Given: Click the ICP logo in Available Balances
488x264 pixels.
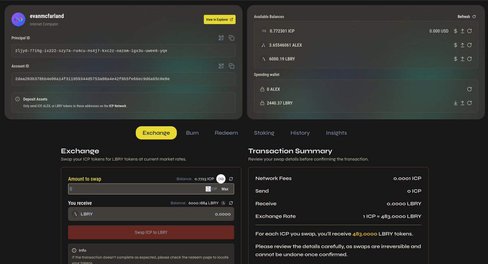Looking at the screenshot, I should pyautogui.click(x=264, y=31).
